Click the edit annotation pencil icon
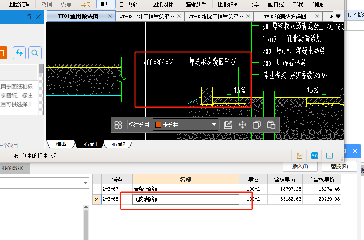This screenshot has width=364, height=240. tap(228, 125)
